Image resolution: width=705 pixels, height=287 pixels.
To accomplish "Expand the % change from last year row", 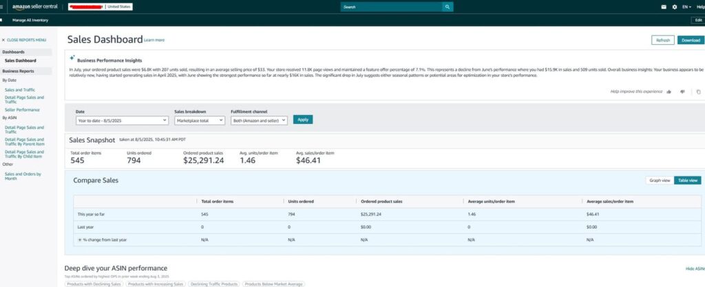I will tap(80, 240).
